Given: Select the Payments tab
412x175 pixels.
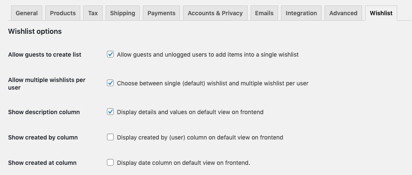Looking at the screenshot, I should 161,13.
